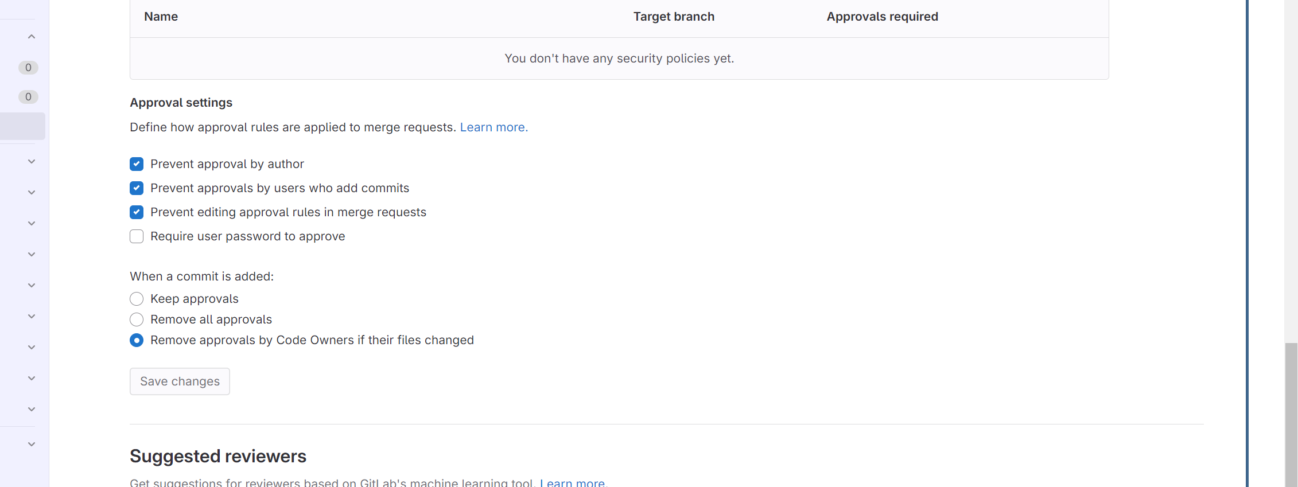Toggle "Prevent approvals by users who add commits"
The height and width of the screenshot is (487, 1298).
coord(137,188)
